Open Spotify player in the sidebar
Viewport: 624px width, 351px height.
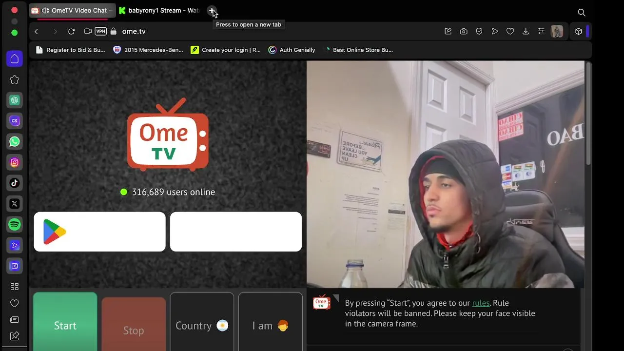point(15,224)
